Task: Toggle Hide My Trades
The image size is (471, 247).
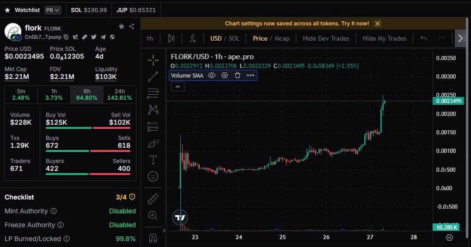Action: 385,38
